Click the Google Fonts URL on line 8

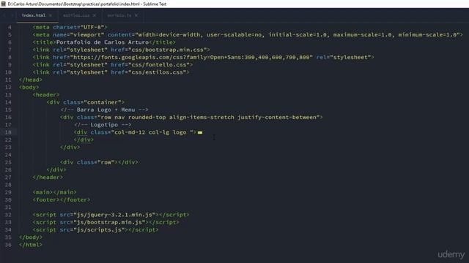(x=191, y=57)
